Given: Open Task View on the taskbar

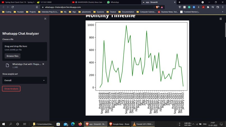Looking at the screenshot, I should click(x=25, y=124).
